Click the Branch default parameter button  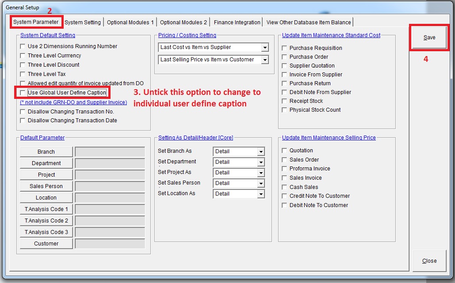click(46, 152)
